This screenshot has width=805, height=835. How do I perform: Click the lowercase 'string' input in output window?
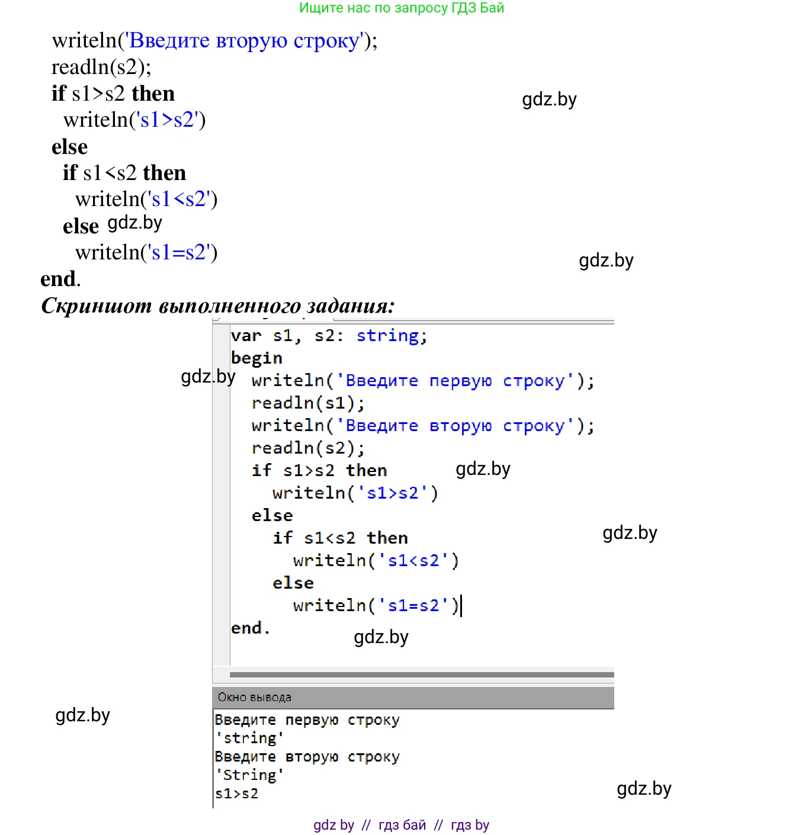pyautogui.click(x=249, y=738)
